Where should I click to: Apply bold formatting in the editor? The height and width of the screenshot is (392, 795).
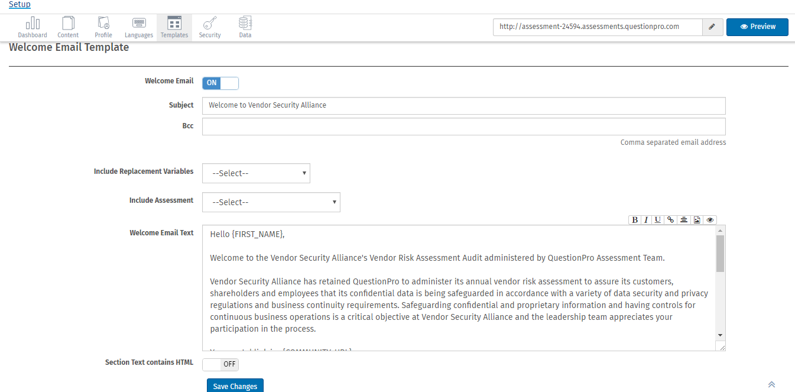633,219
